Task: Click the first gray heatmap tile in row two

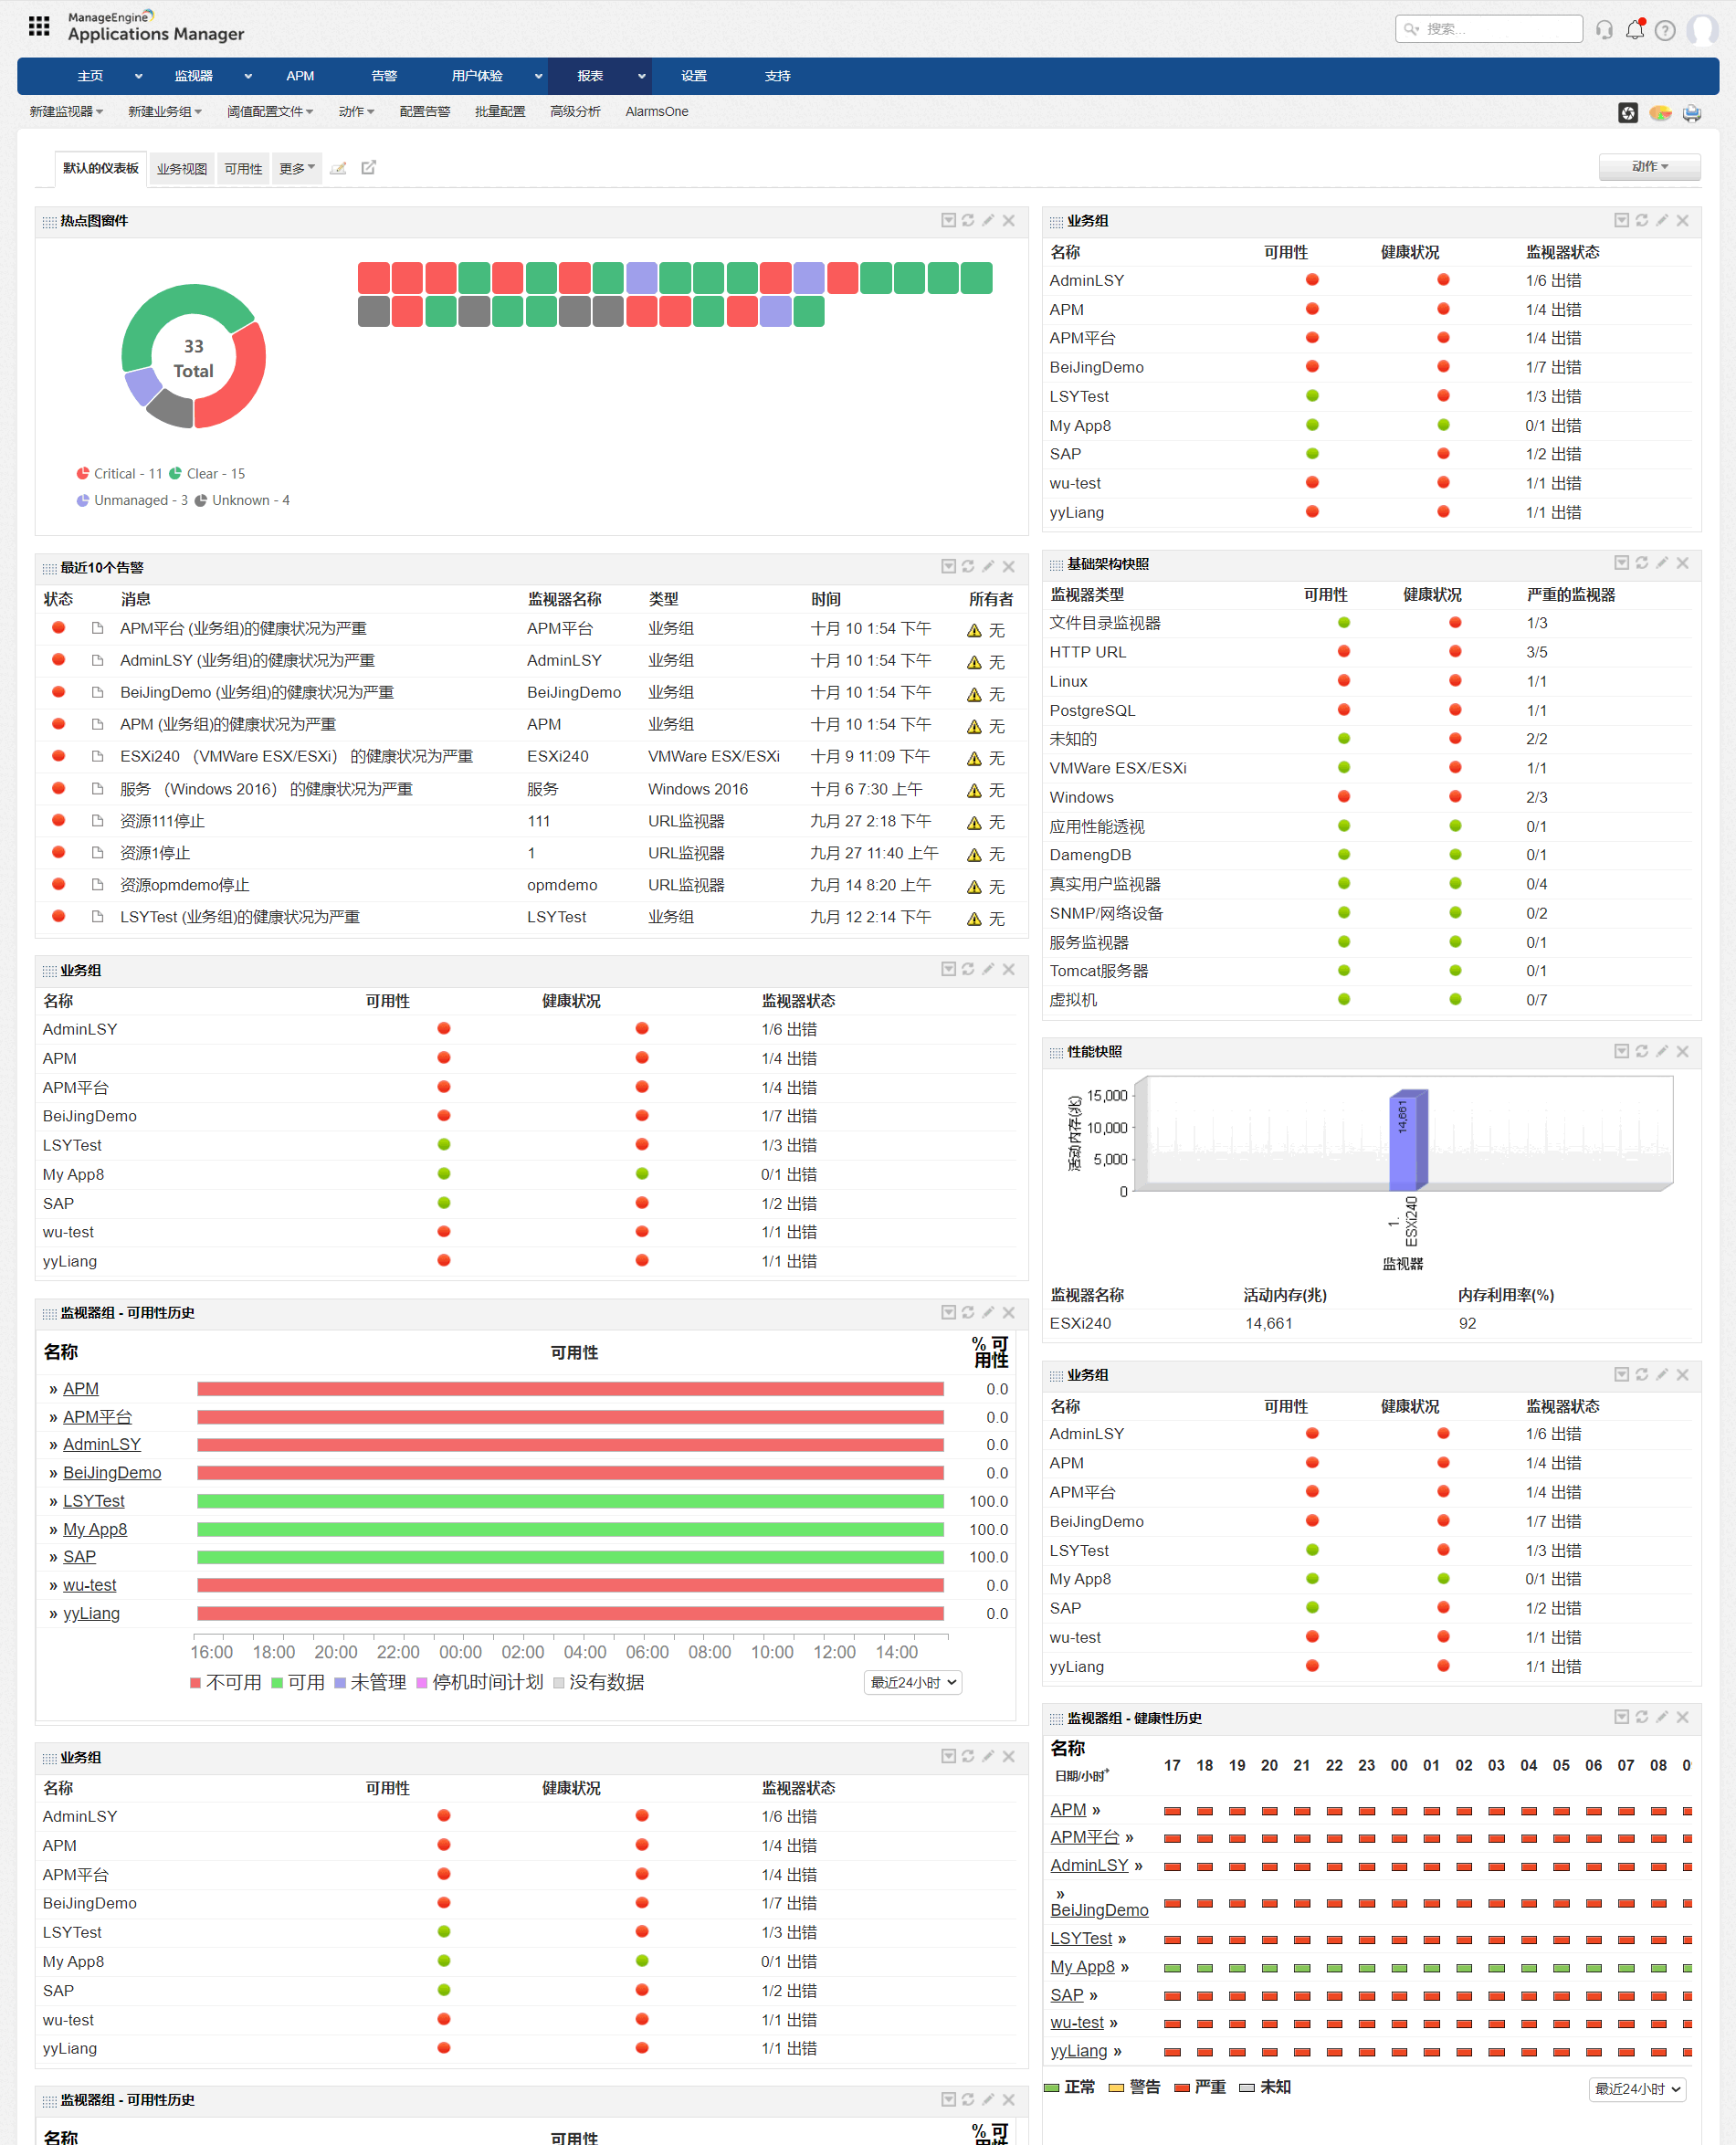Action: (x=374, y=312)
